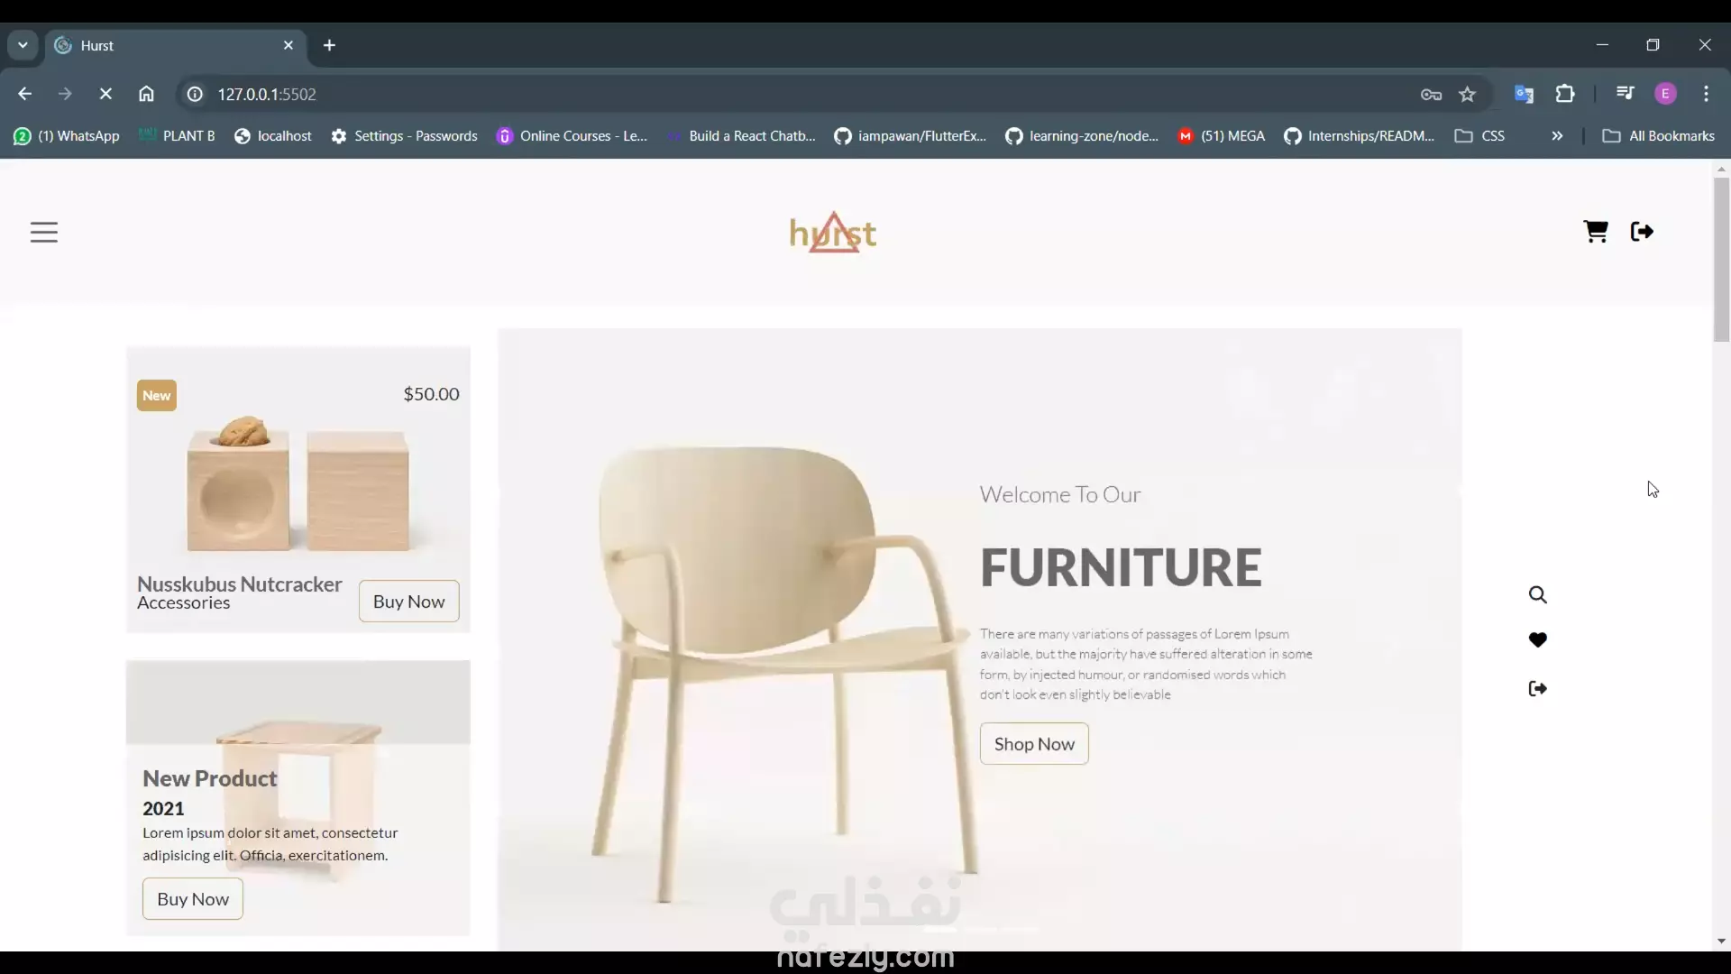Click Buy Now under New Product 2021
The height and width of the screenshot is (974, 1731).
[x=193, y=899]
